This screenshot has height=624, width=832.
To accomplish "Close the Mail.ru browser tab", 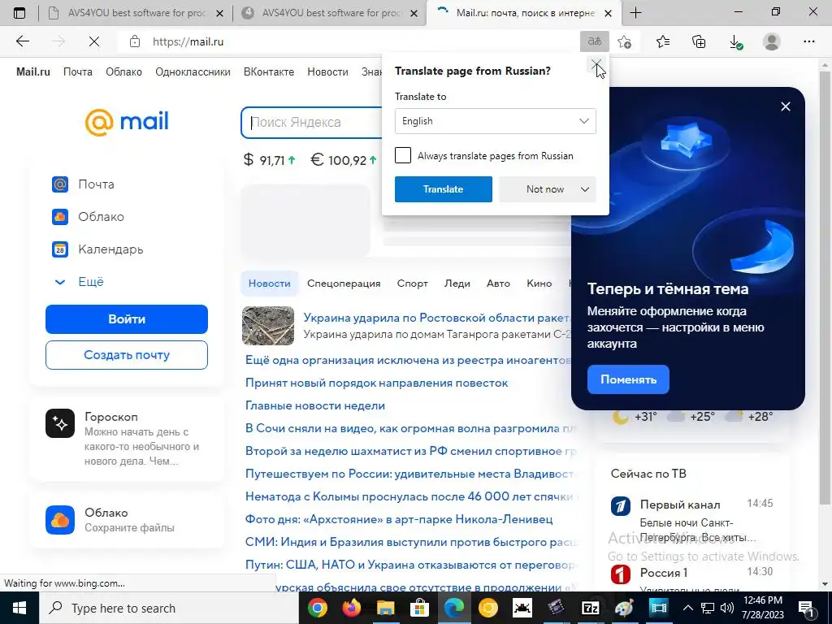I will (608, 13).
